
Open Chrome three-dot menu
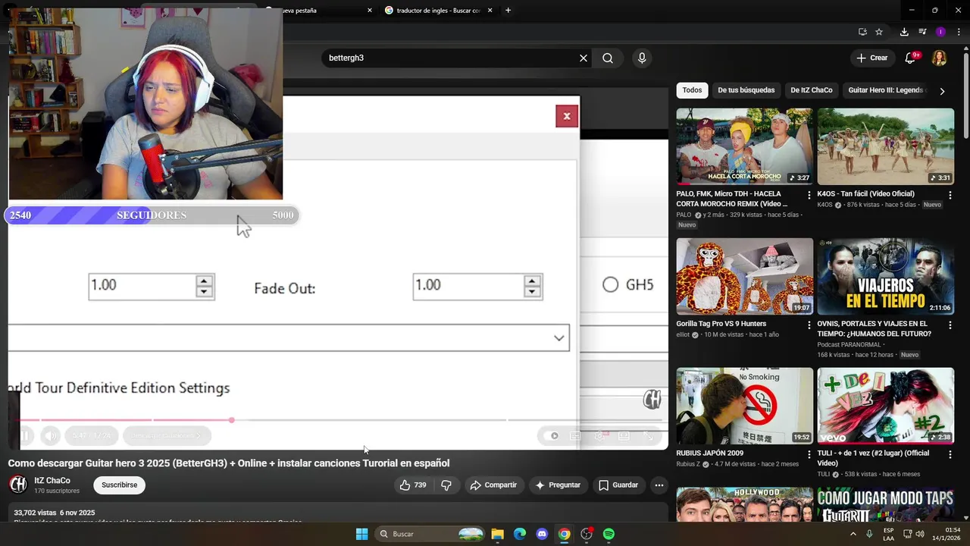click(957, 32)
